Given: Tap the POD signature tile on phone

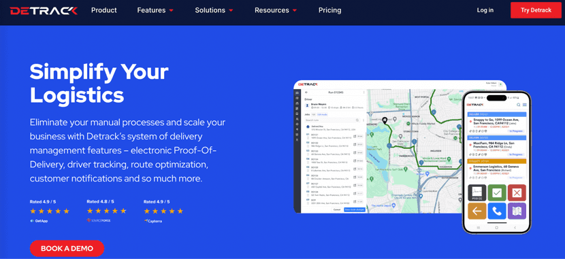Looking at the screenshot, I should click(477, 193).
